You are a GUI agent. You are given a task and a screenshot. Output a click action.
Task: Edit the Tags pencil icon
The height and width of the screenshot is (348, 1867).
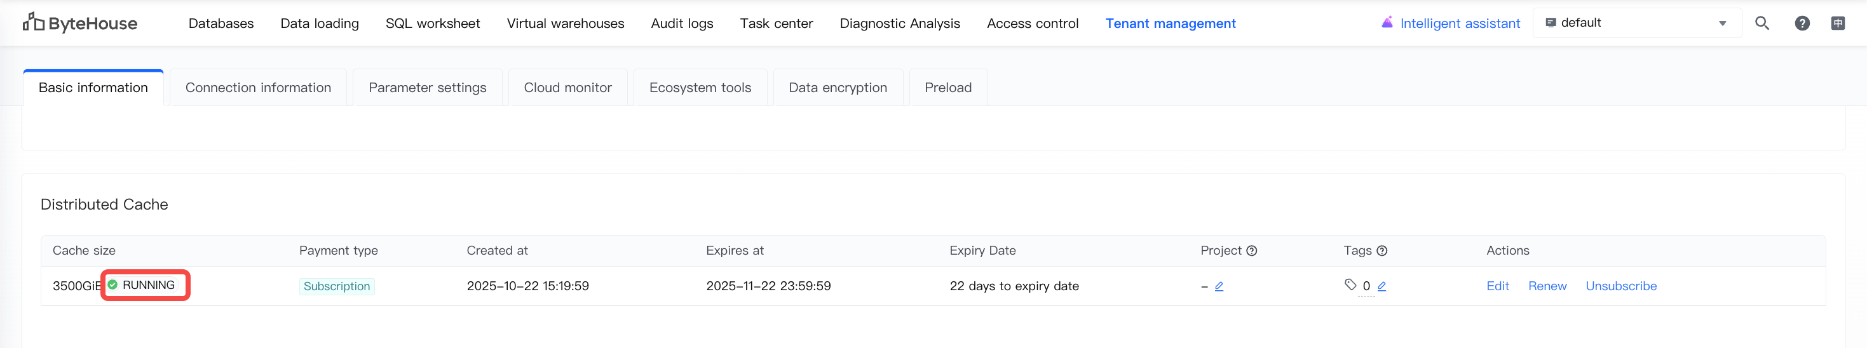pyautogui.click(x=1382, y=286)
